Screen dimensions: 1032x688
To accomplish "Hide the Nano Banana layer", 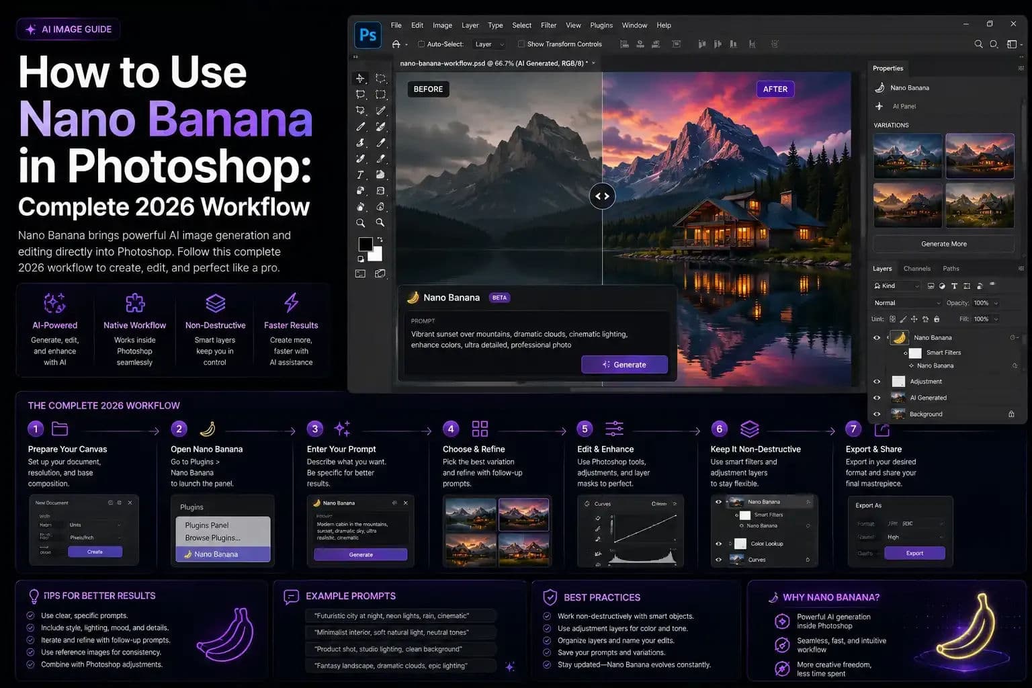I will [877, 338].
